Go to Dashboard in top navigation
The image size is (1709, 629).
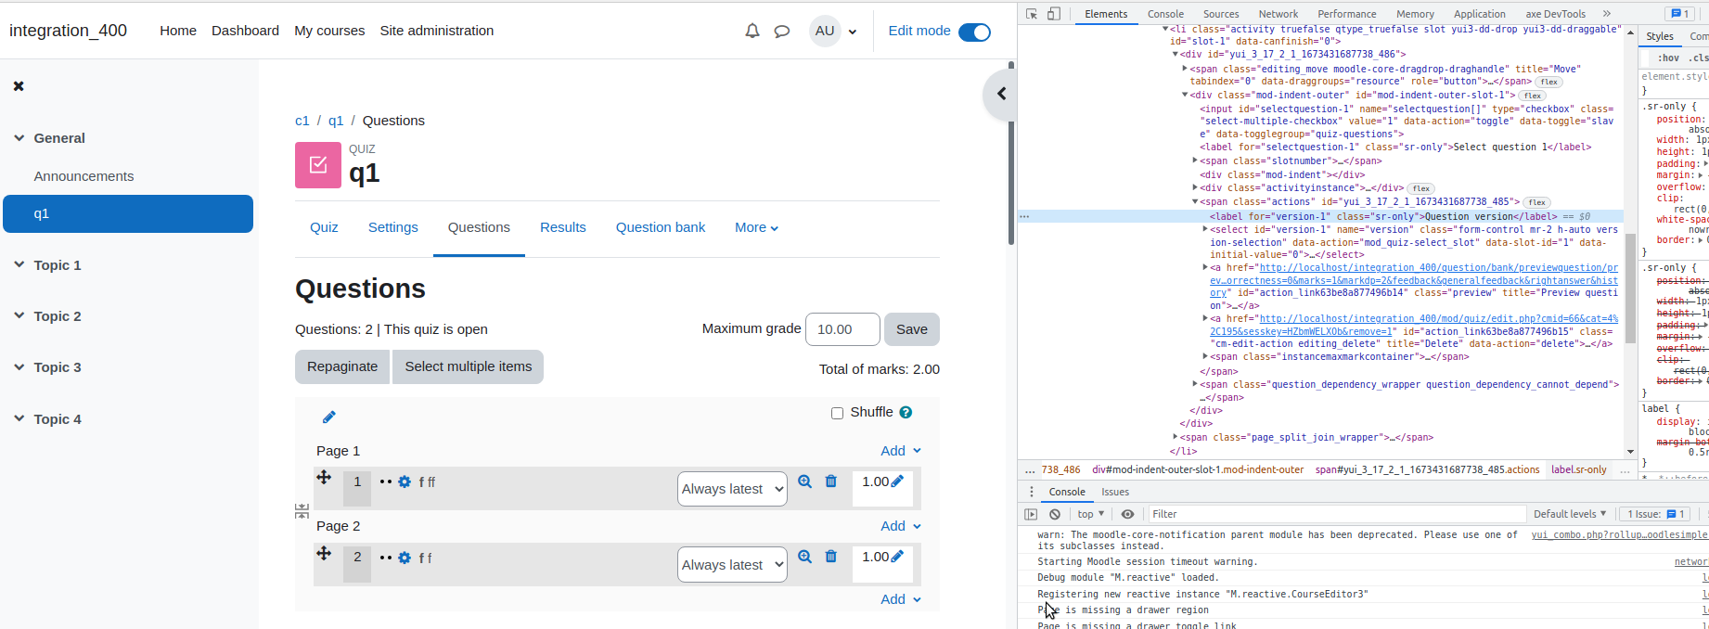pos(245,31)
